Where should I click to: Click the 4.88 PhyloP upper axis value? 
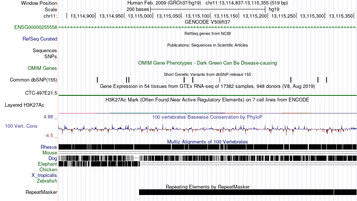[48, 117]
